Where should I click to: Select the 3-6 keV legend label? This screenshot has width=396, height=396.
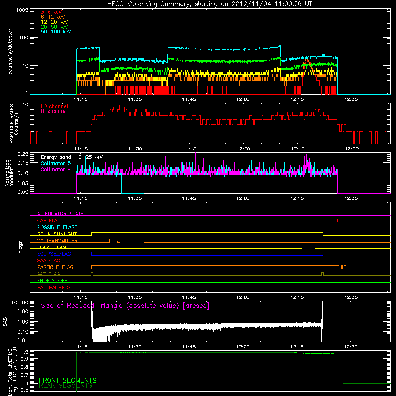tap(51, 12)
